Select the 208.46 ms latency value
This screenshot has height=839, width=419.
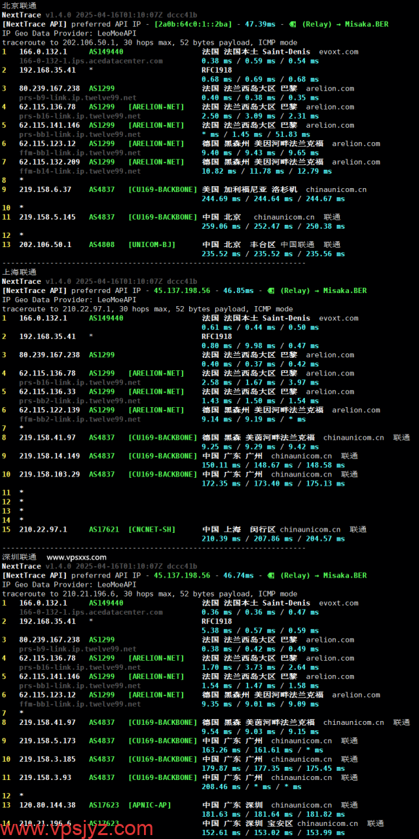(x=221, y=787)
